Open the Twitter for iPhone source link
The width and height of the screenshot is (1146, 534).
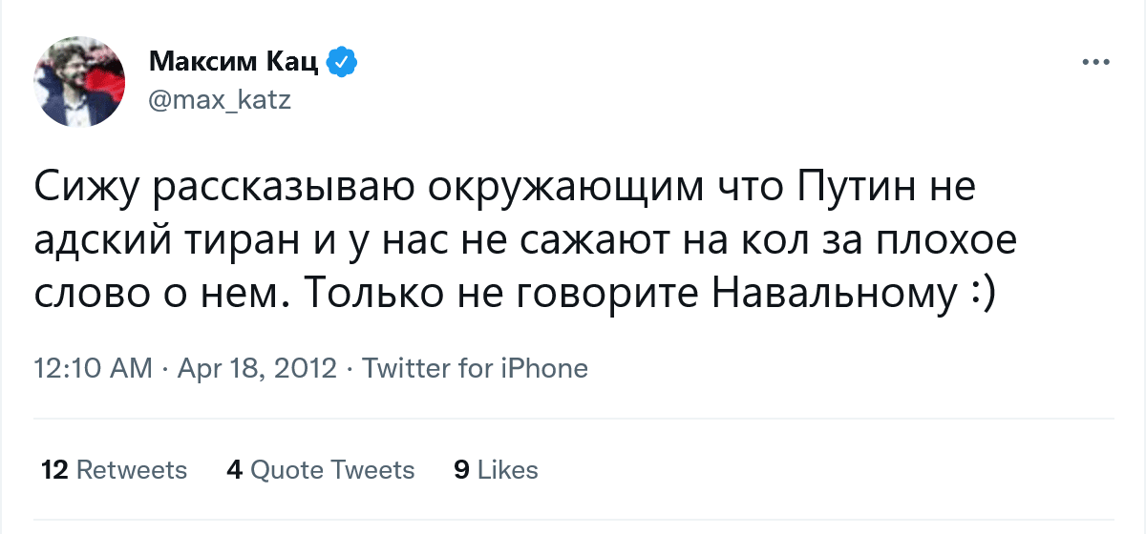coord(476,368)
